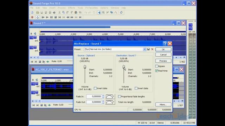
Task: Click Save preset floppy icon
Action: click(148, 49)
